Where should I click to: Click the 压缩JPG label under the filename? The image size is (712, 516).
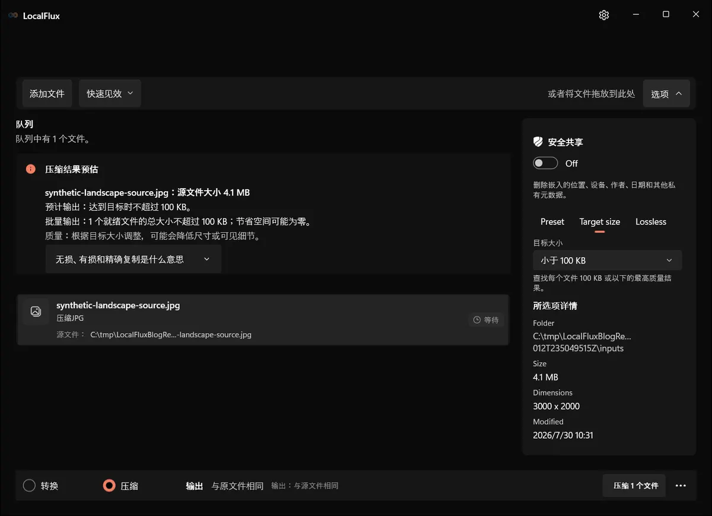pos(70,318)
